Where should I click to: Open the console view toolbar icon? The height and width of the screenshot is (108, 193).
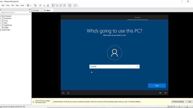click(x=70, y=5)
